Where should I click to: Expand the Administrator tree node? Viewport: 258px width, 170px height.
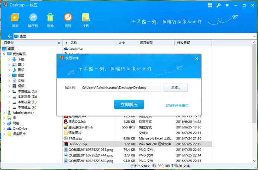(x=4, y=113)
